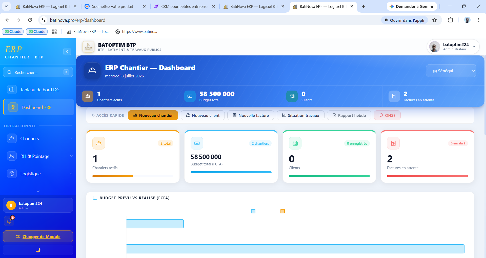Viewport: 486px width, 258px height.
Task: Click the green building icon on the Clients card
Action: 295,143
